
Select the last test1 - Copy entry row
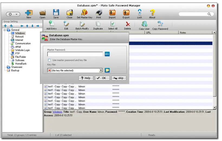128,108
